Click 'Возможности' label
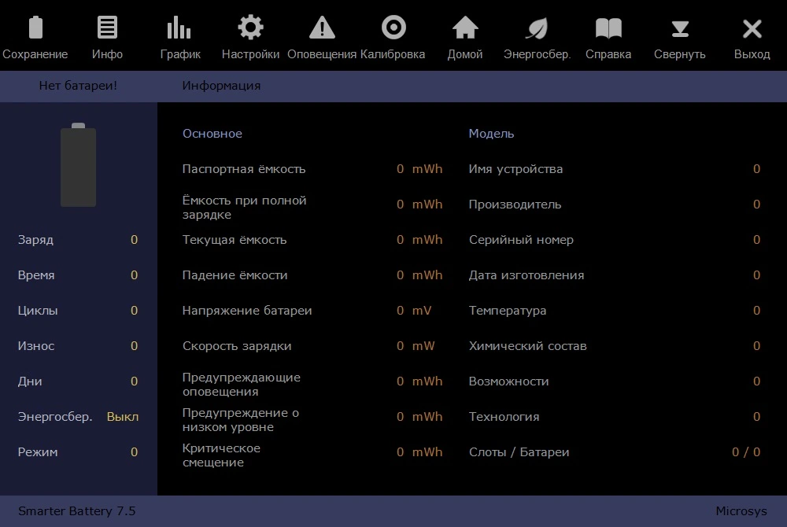 [508, 381]
